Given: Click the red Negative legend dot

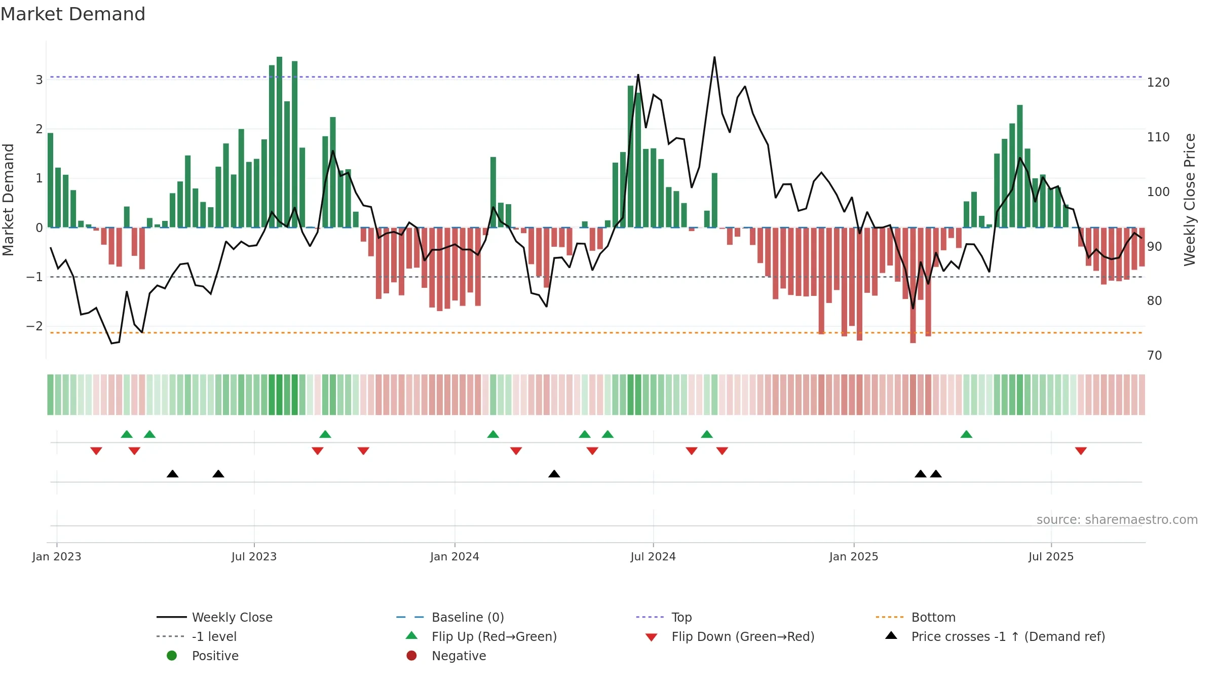Looking at the screenshot, I should point(411,656).
